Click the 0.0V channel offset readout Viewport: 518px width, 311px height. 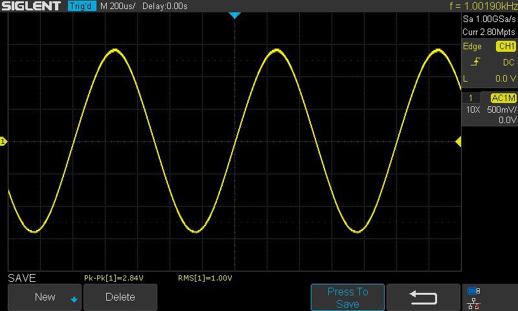508,120
